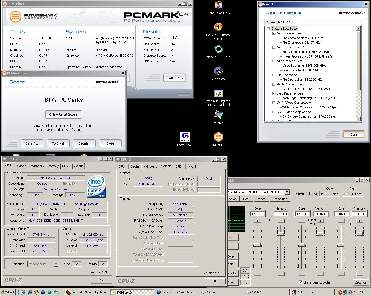Image resolution: width=371 pixels, height=296 pixels.
Task: Open the Cache tab in left CPU-Z
Action: [x=21, y=166]
